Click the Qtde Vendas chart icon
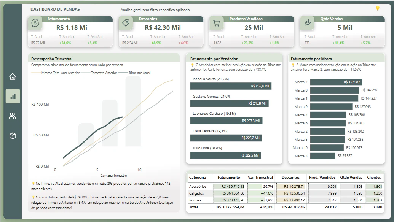 pyautogui.click(x=307, y=23)
